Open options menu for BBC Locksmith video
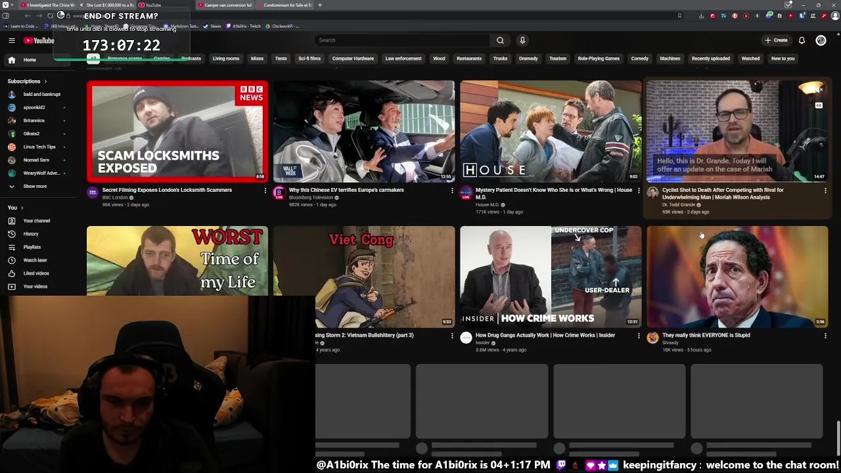The width and height of the screenshot is (841, 473). [x=265, y=191]
